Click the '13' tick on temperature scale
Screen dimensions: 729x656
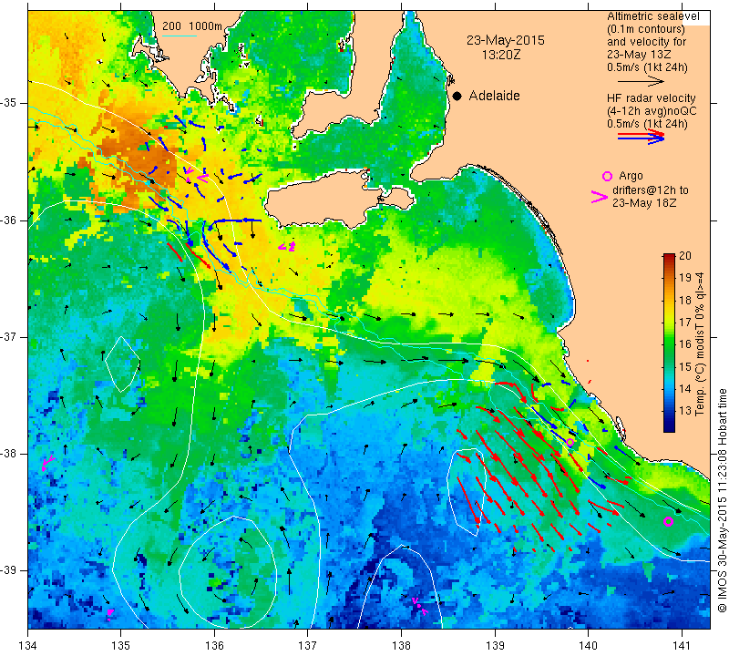pyautogui.click(x=685, y=411)
